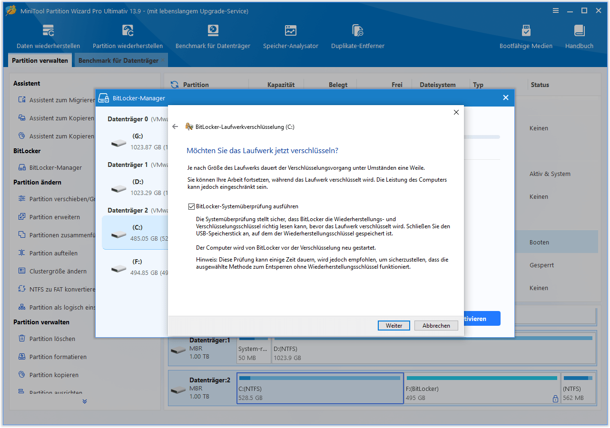Switch to Partition verwalten tab
The image size is (610, 428).
[40, 60]
